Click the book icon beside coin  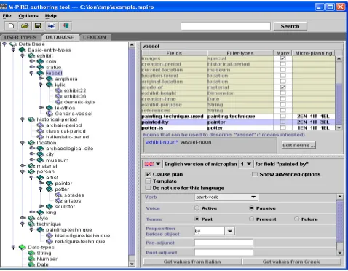(41, 61)
